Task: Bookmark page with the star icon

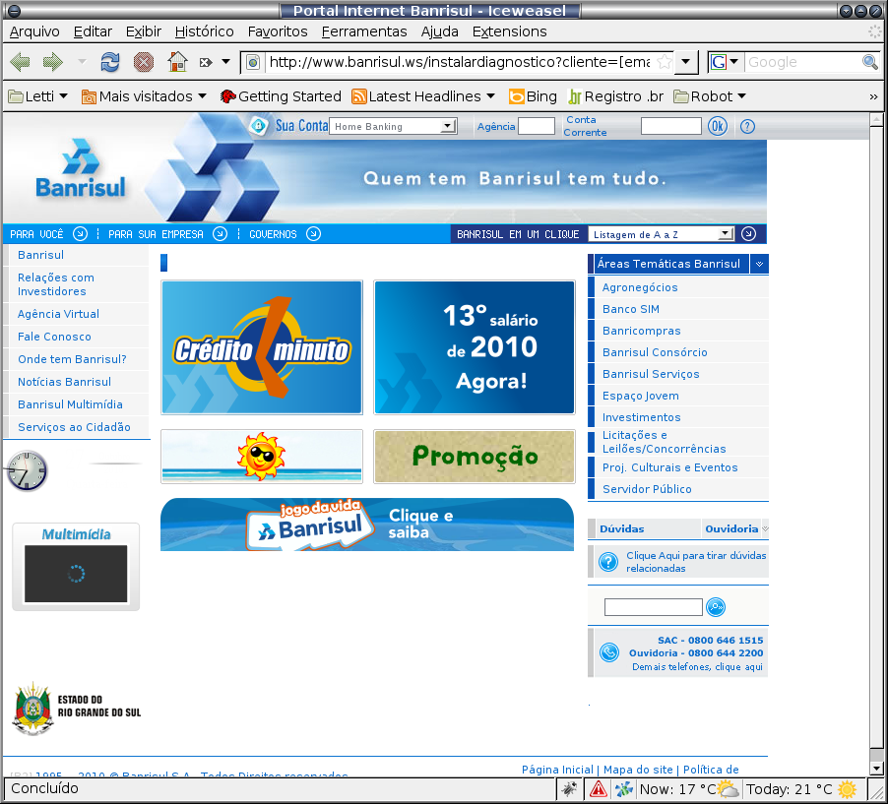Action: coord(665,62)
